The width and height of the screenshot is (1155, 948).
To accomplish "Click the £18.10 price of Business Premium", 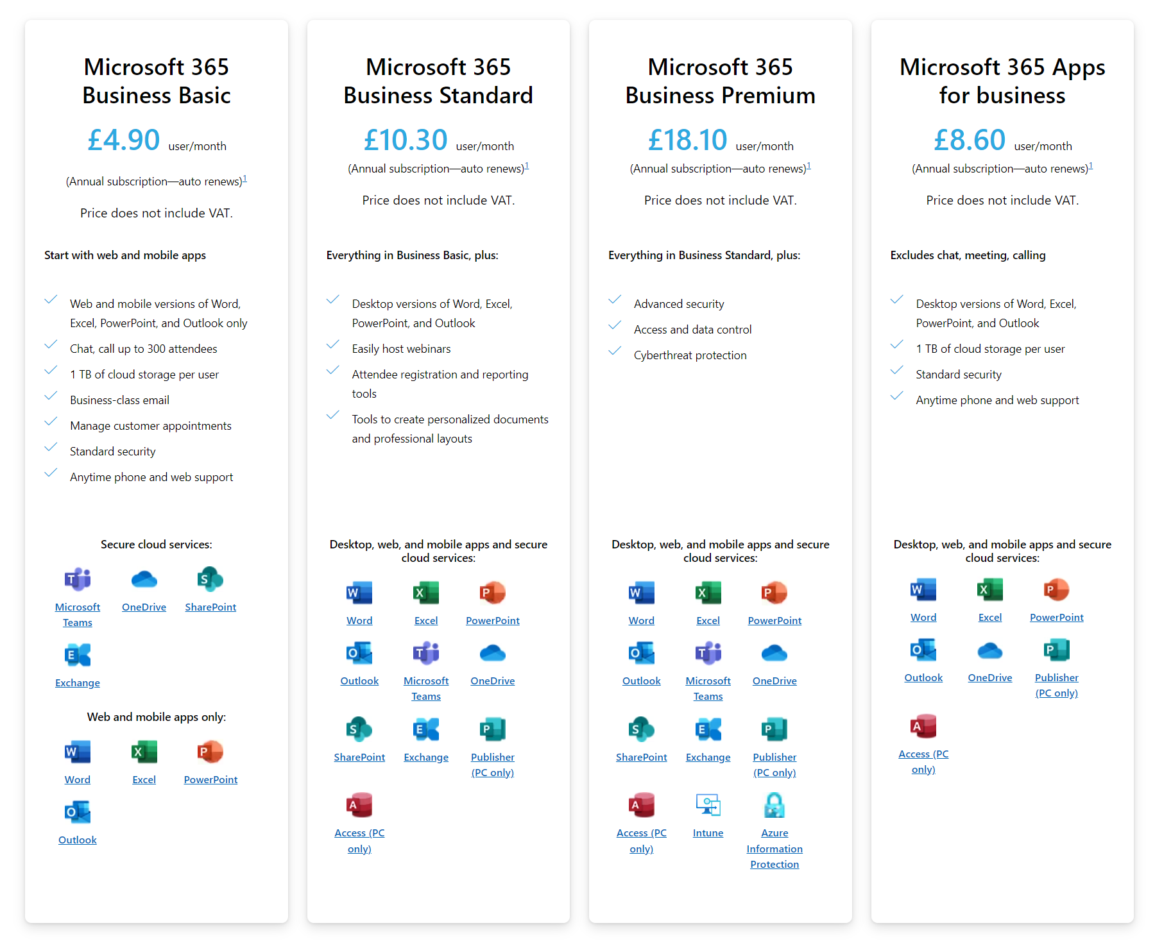I will [687, 140].
